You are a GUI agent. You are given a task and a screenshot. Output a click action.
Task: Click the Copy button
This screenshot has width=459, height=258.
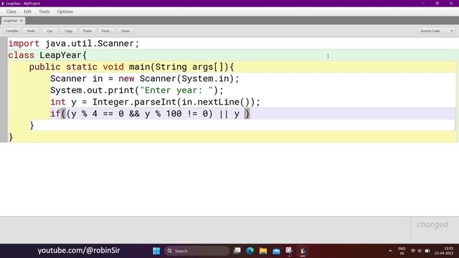click(x=69, y=31)
